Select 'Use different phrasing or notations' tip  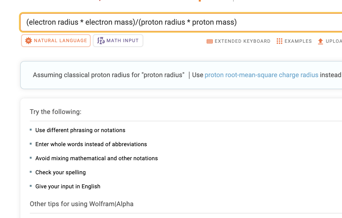tap(80, 130)
